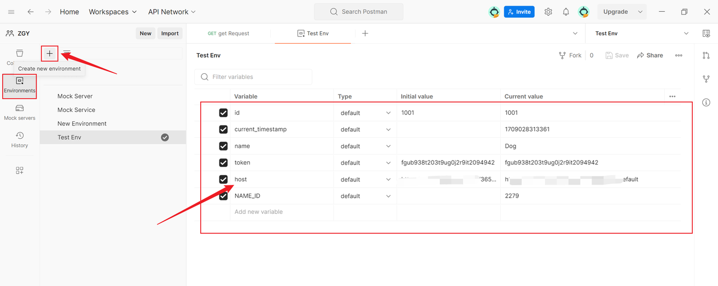Expand the Workspaces dropdown
718x286 pixels.
coord(113,12)
